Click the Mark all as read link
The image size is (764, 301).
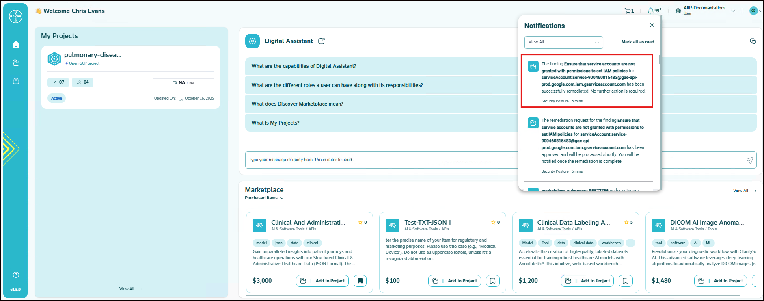(637, 42)
